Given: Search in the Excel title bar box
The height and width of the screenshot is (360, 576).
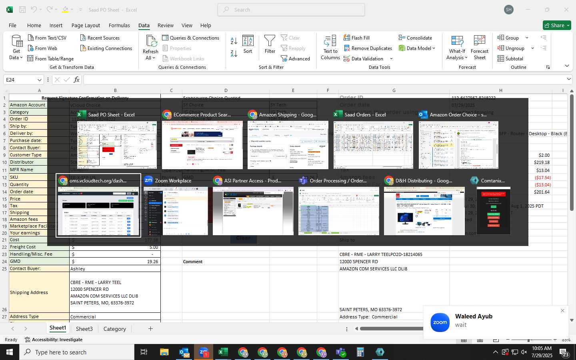Looking at the screenshot, I should pyautogui.click(x=291, y=10).
